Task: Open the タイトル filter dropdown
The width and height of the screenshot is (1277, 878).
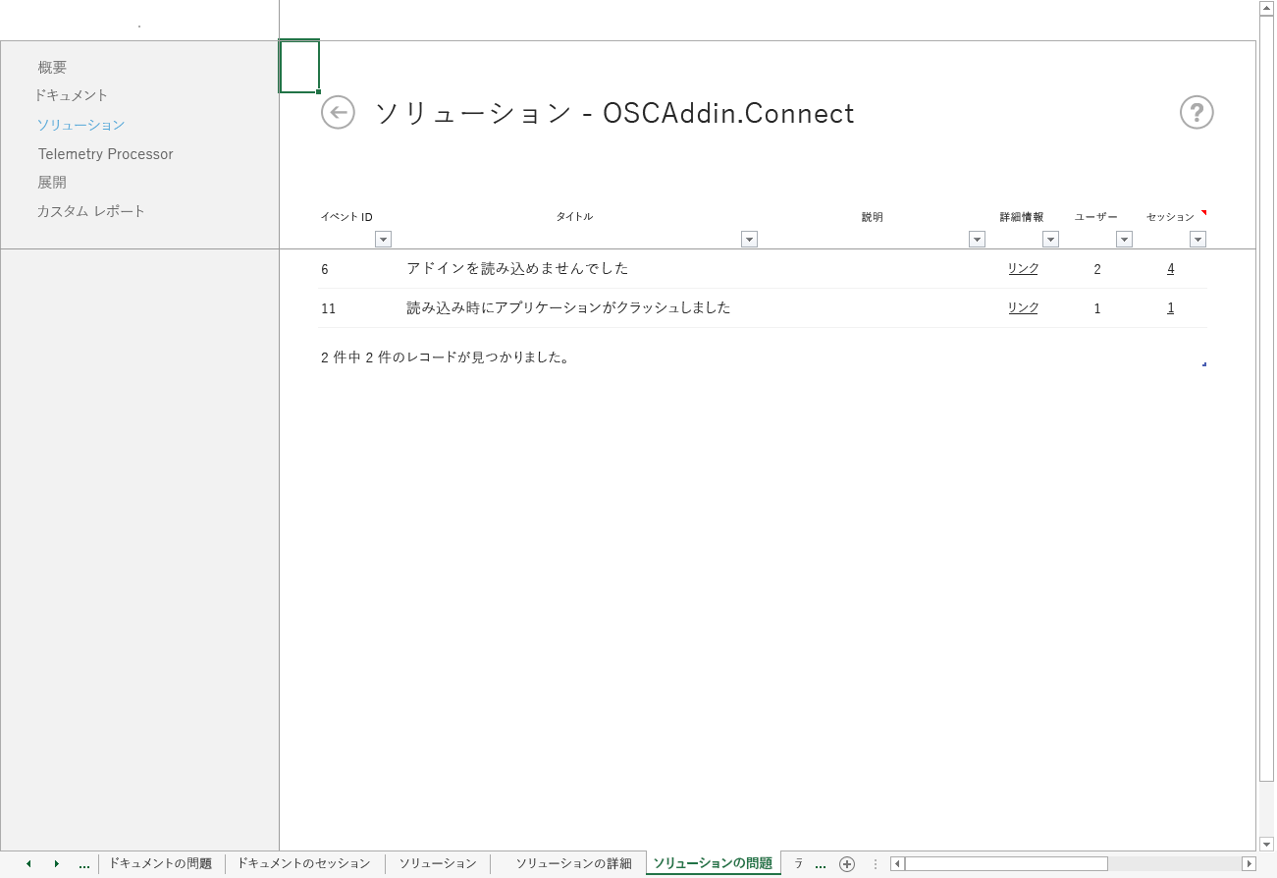Action: pos(749,240)
